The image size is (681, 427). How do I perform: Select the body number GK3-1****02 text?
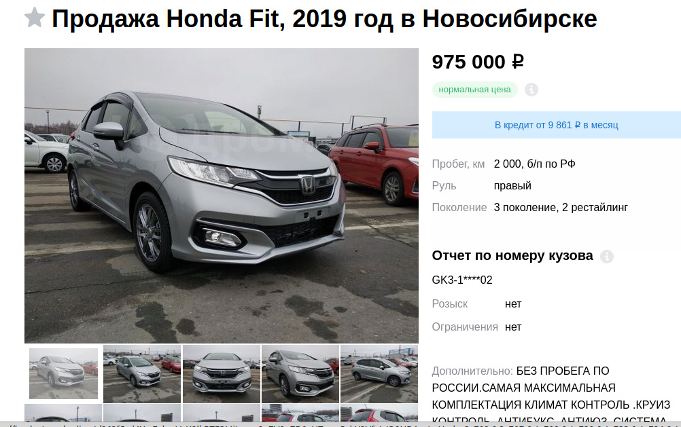tap(462, 280)
